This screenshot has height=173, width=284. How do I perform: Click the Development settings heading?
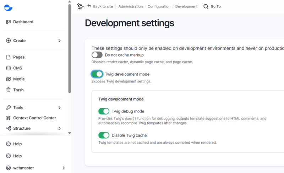point(130,23)
